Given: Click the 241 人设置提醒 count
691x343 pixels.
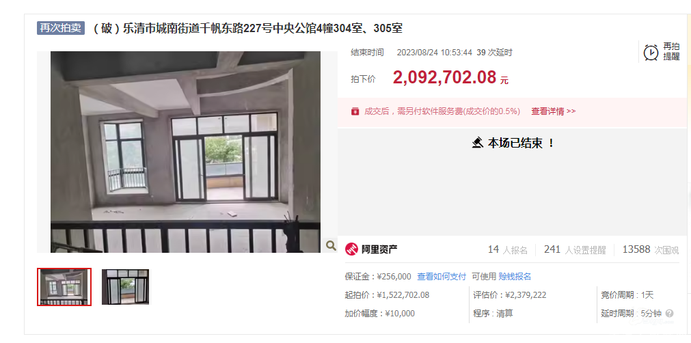Looking at the screenshot, I should point(575,249).
